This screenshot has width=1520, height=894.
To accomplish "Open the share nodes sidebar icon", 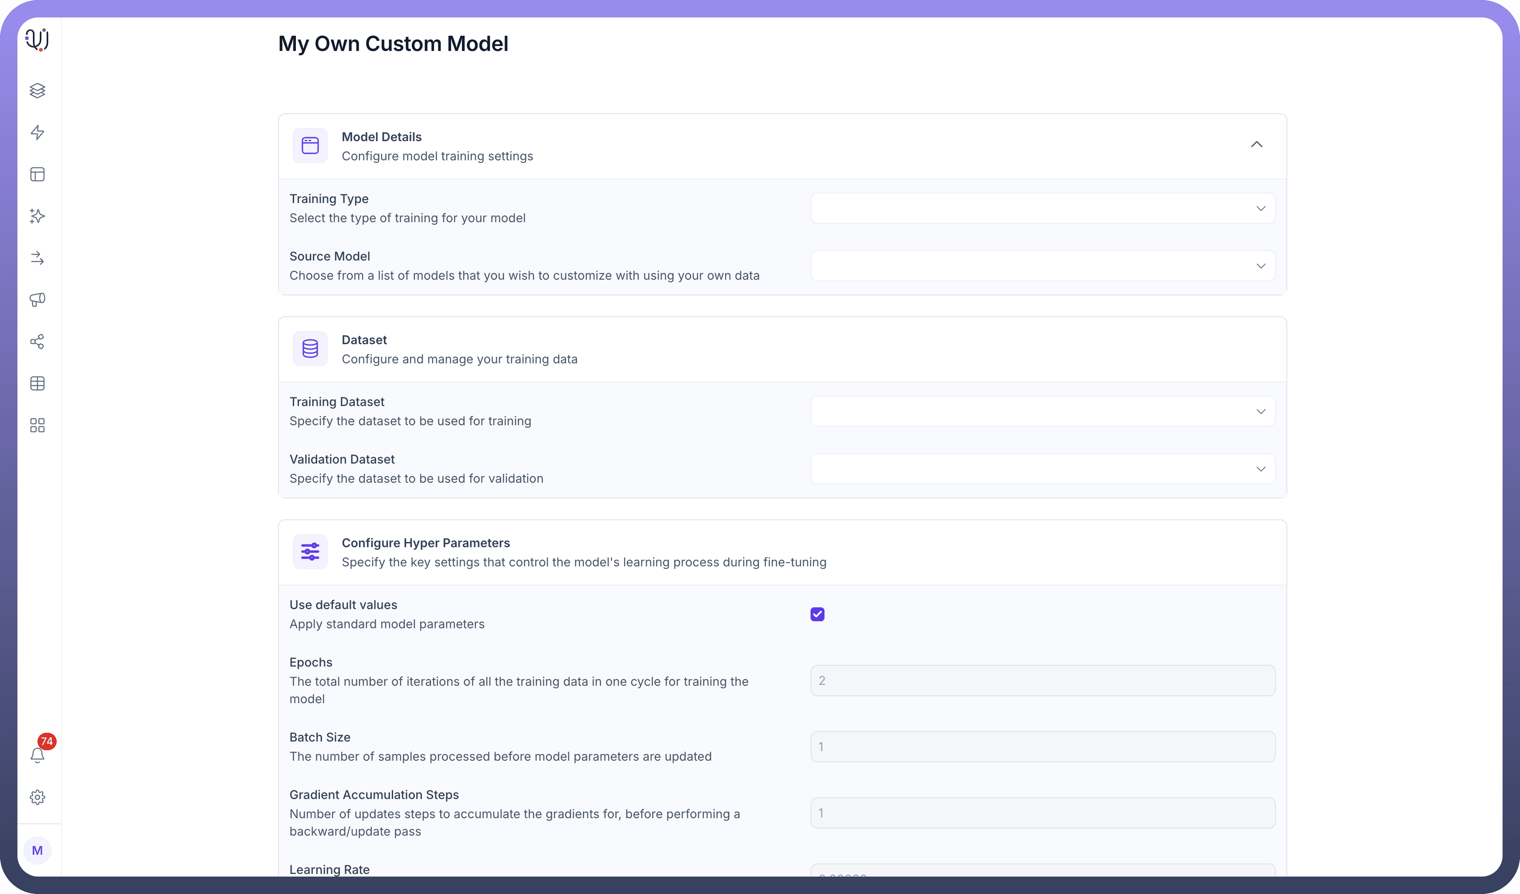I will tap(37, 342).
